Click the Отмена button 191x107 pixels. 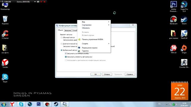107,74
